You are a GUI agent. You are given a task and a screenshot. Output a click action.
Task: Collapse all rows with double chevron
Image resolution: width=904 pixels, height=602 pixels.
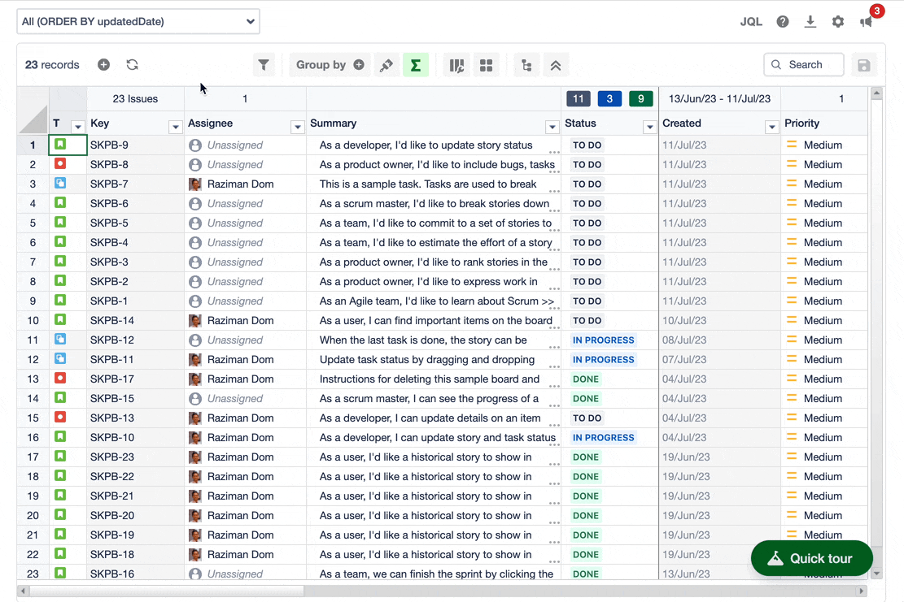point(556,65)
